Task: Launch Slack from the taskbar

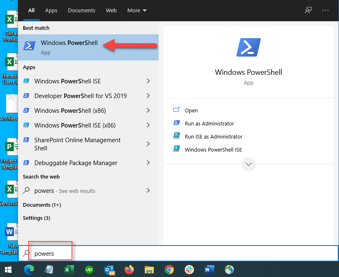Action: (189, 270)
